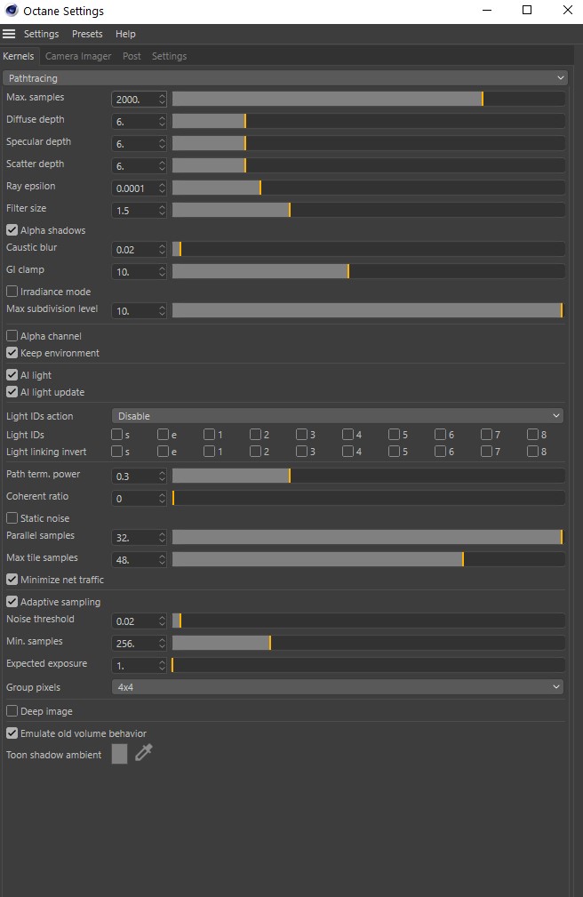Viewport: 583px width, 897px height.
Task: Open the Presets menu
Action: coord(87,34)
